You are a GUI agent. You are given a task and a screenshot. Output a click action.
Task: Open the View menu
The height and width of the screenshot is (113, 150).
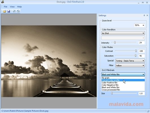[12, 7]
